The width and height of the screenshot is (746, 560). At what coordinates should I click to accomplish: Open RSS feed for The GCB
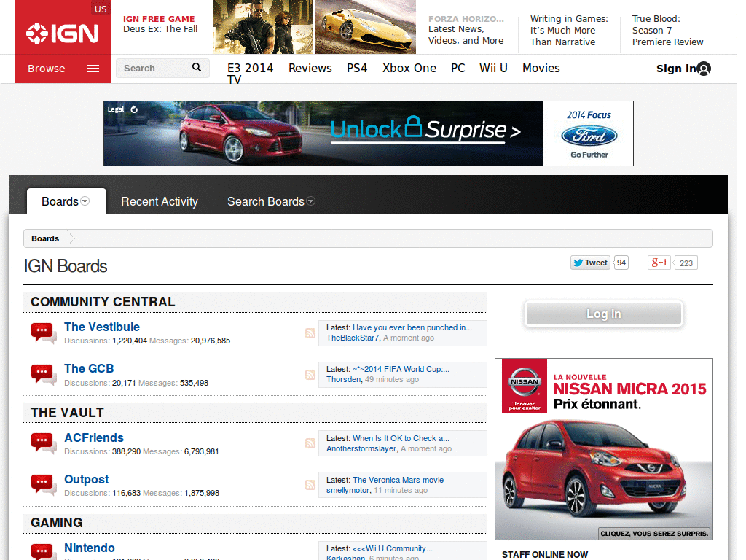pyautogui.click(x=310, y=375)
